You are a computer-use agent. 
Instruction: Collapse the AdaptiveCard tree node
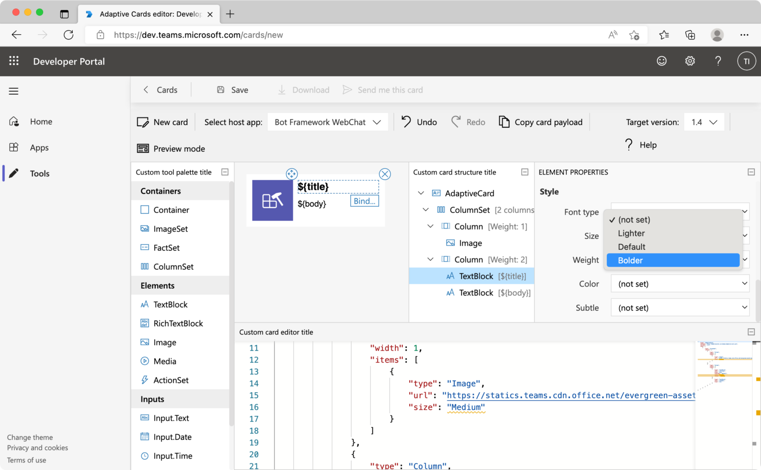coord(421,193)
